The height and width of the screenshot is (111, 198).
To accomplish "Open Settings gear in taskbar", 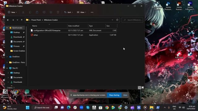I will coord(126,108).
